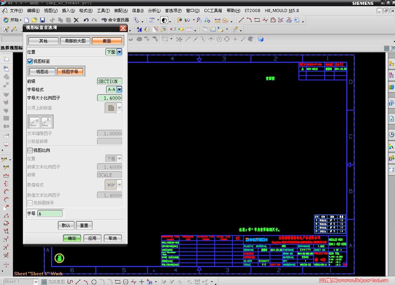
Task: Select the Circle tool in bottom toolbar
Action: click(94, 282)
